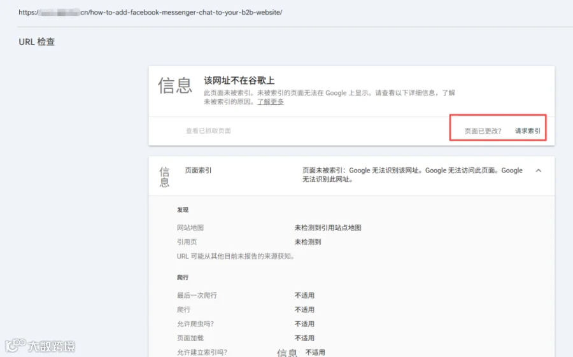The image size is (573, 357).
Task: Click the 页面已更改? text
Action: (x=483, y=131)
